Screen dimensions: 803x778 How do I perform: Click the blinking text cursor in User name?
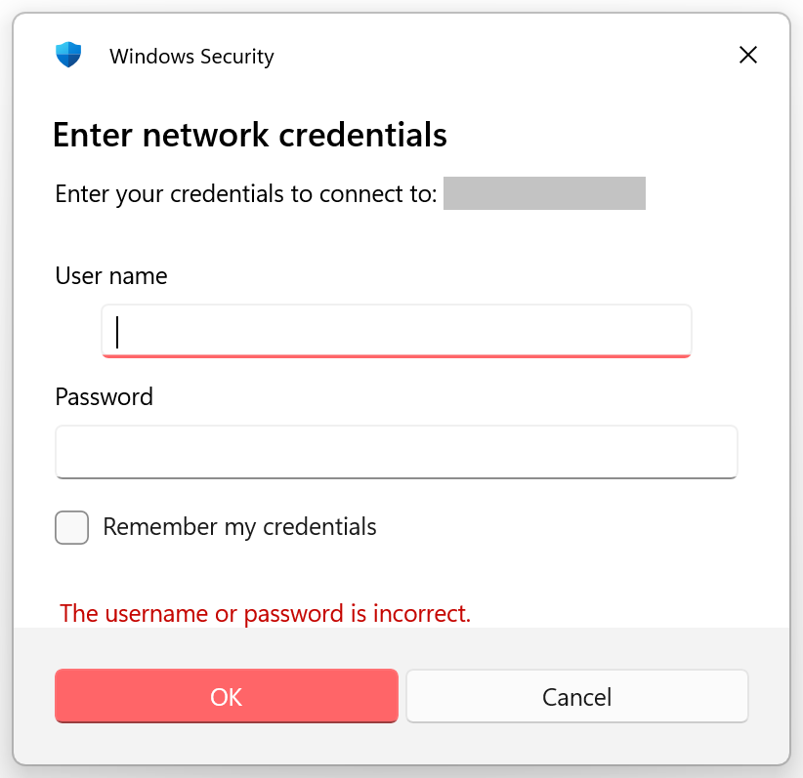117,332
